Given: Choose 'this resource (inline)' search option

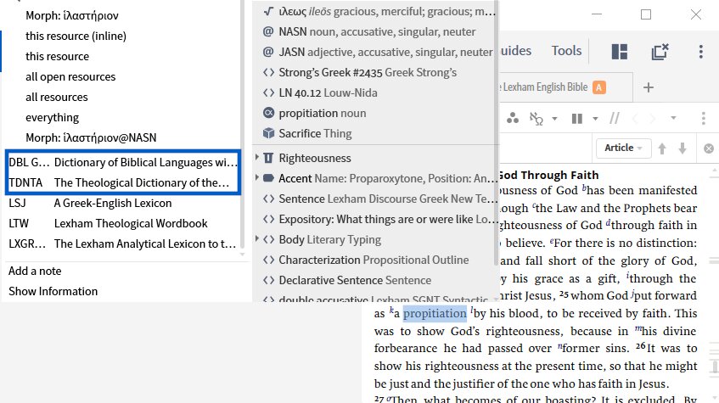Looking at the screenshot, I should pos(76,36).
